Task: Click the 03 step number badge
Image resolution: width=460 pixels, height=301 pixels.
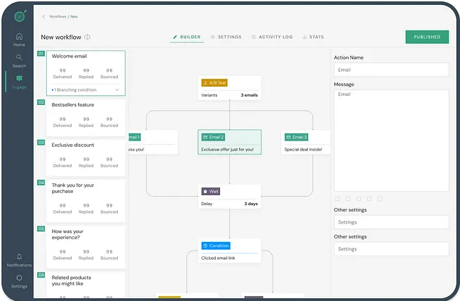Action: coord(40,142)
